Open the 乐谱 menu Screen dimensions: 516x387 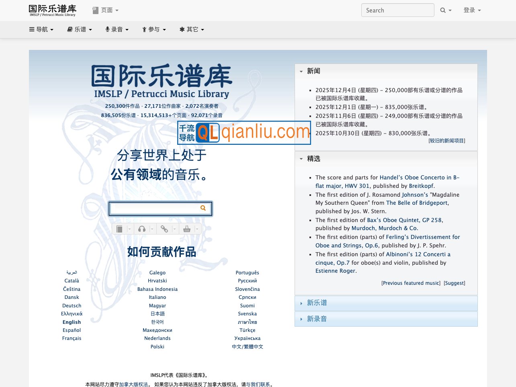pyautogui.click(x=79, y=29)
